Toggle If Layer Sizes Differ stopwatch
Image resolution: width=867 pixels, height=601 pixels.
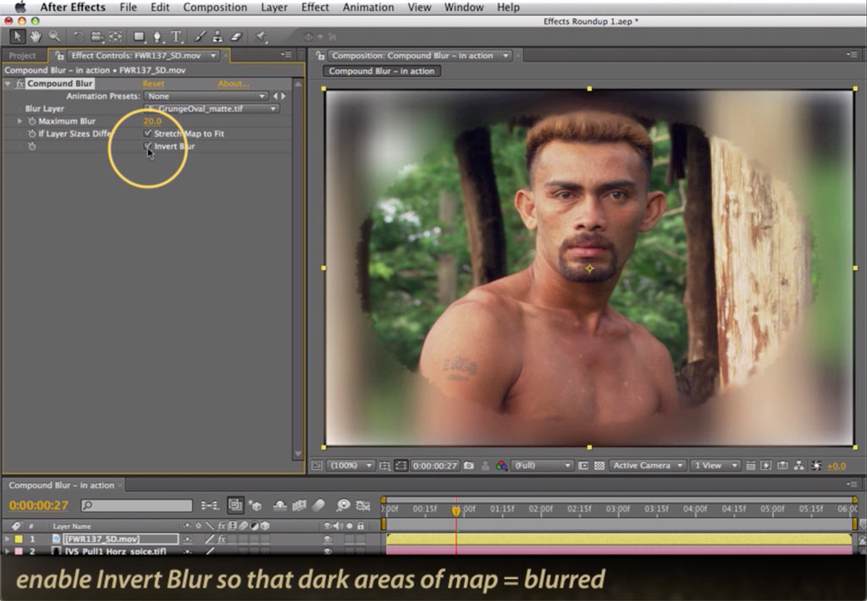(x=32, y=134)
